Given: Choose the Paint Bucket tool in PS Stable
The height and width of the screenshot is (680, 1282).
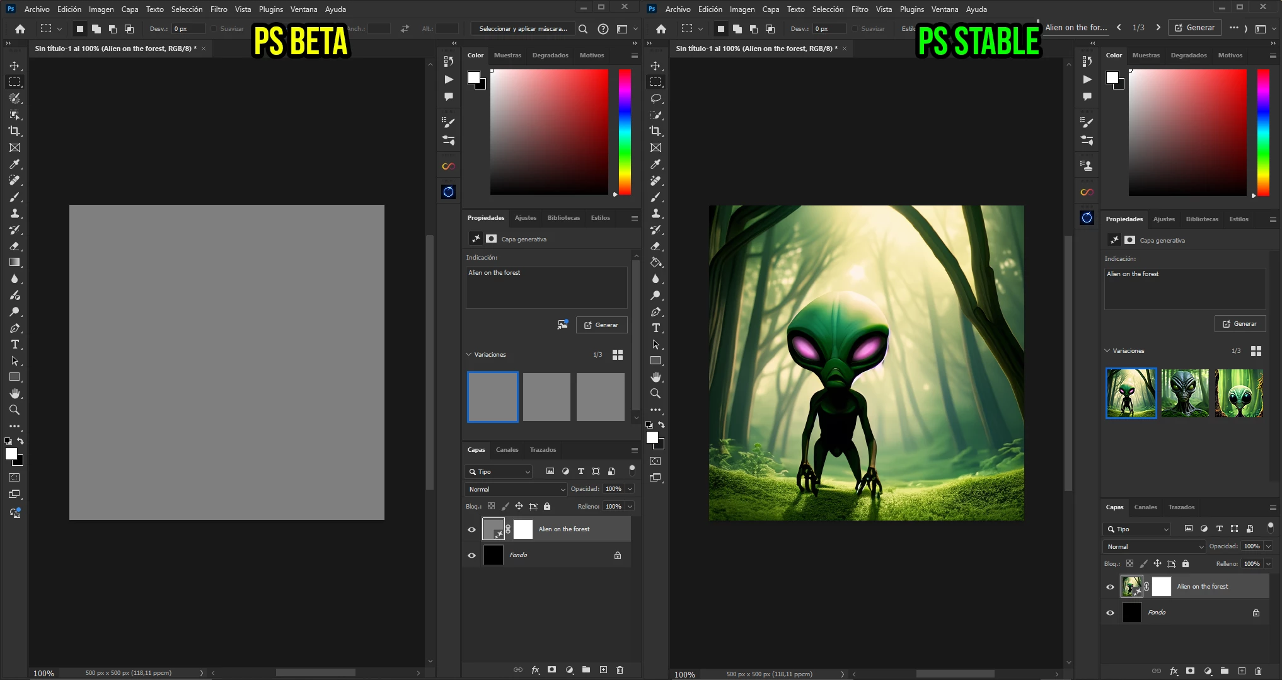Looking at the screenshot, I should pyautogui.click(x=655, y=262).
